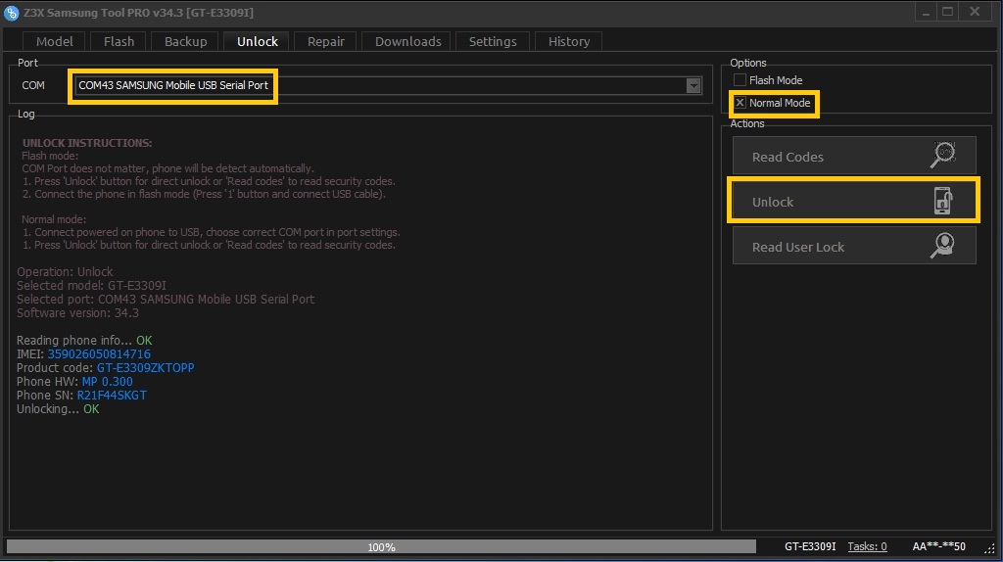Click the GT-E3309I status bar label
The image size is (1003, 562).
pos(810,546)
